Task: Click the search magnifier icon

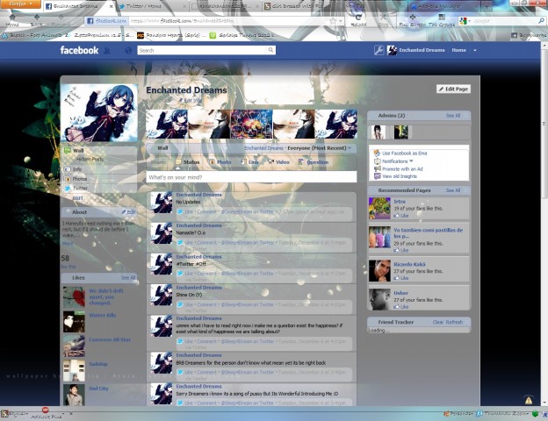Action: 270,50
